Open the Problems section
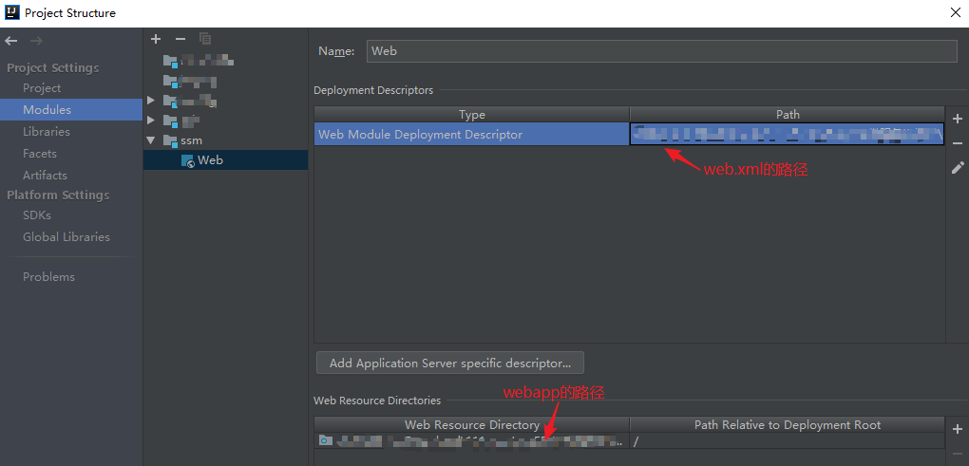The height and width of the screenshot is (466, 969). (x=48, y=277)
